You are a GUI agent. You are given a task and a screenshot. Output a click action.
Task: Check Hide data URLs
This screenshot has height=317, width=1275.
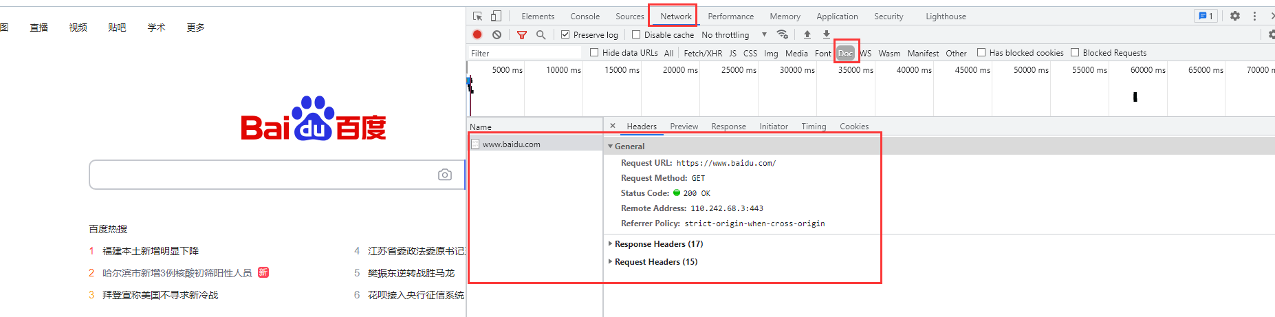594,52
